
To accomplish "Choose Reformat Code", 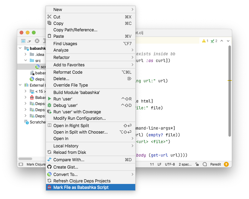I will (90, 72).
